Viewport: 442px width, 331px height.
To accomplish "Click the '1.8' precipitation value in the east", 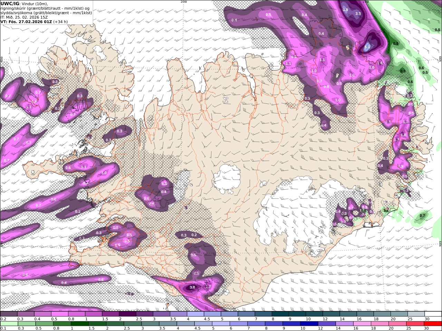I will coord(403,135).
